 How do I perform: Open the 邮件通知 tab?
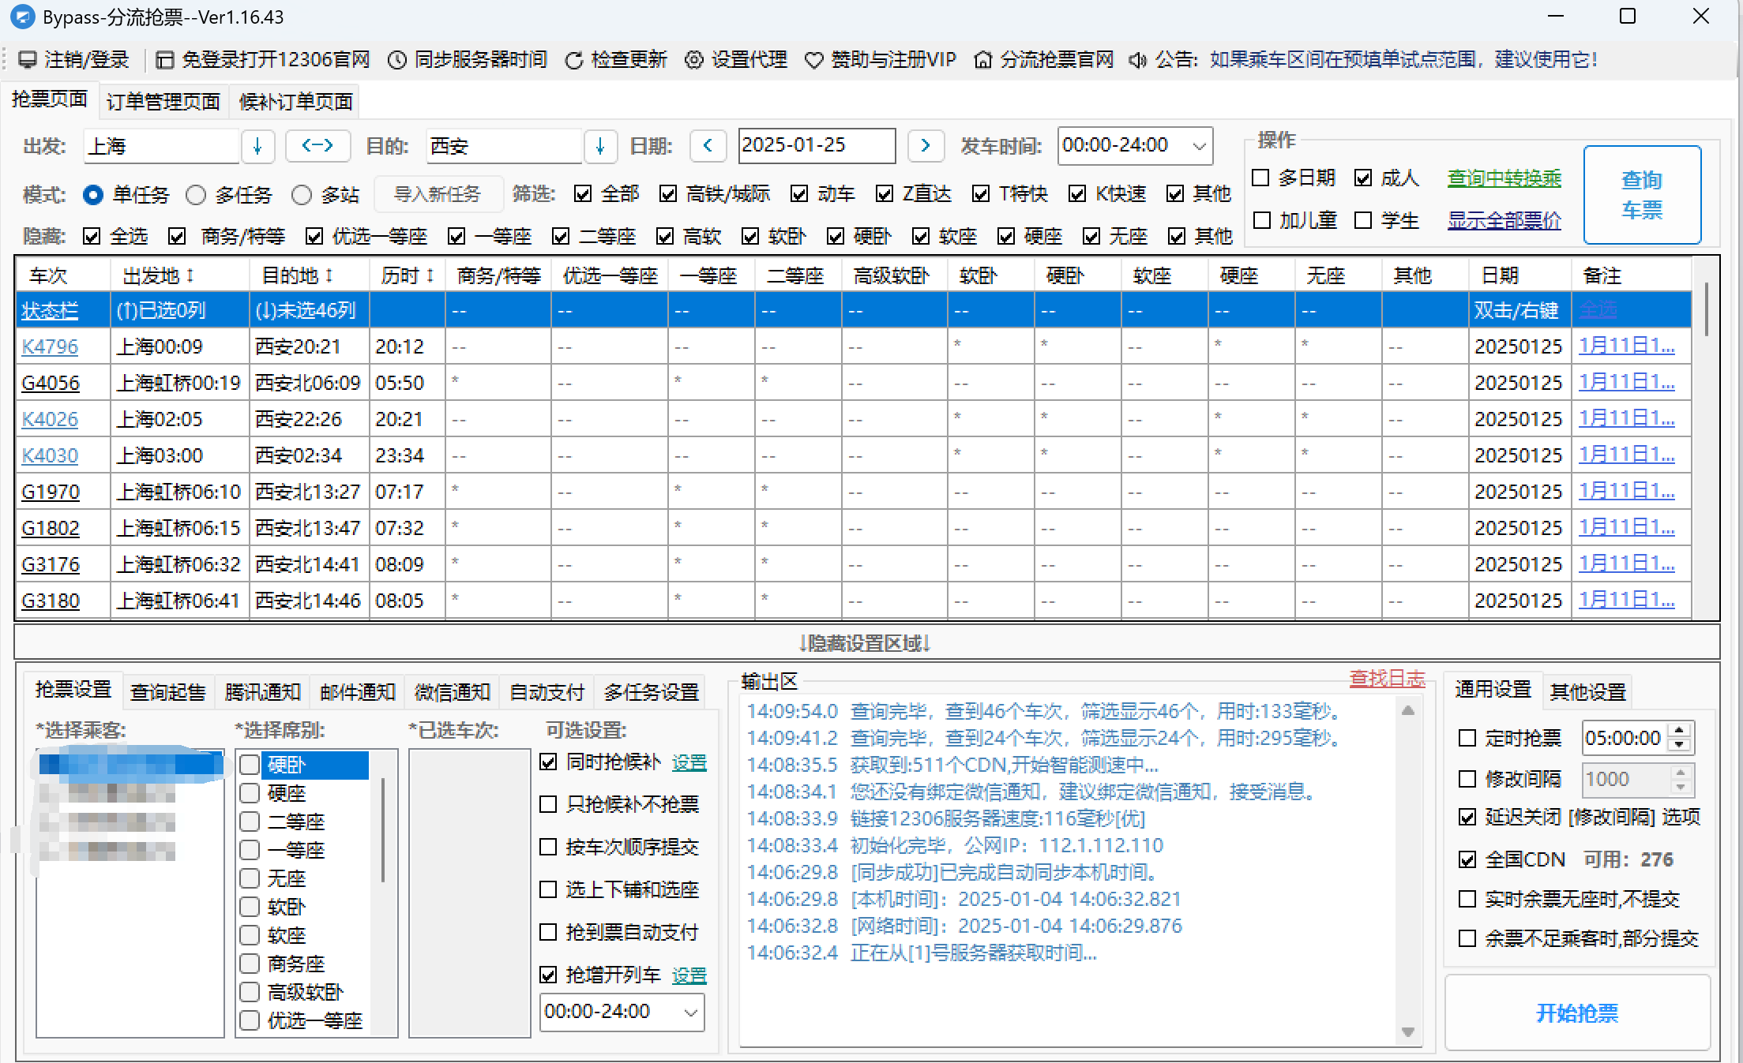(358, 692)
